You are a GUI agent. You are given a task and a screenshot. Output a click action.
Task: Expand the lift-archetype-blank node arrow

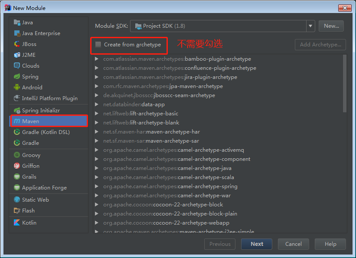tap(97, 123)
